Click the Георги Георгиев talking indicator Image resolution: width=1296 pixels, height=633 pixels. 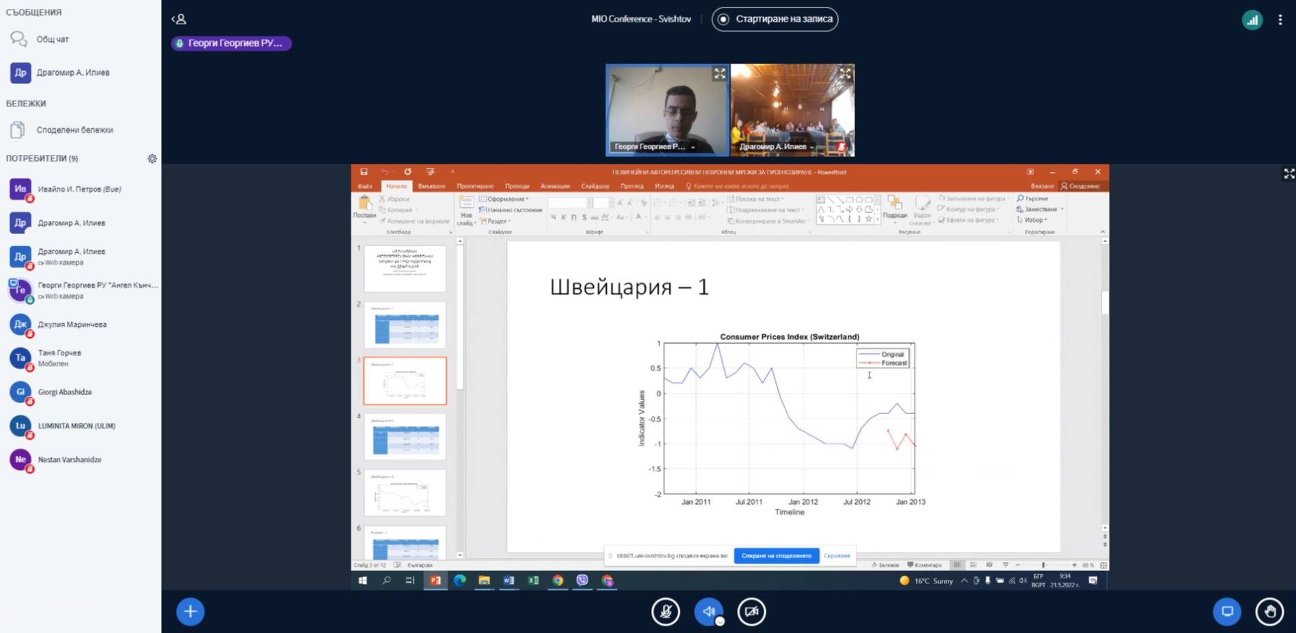231,43
